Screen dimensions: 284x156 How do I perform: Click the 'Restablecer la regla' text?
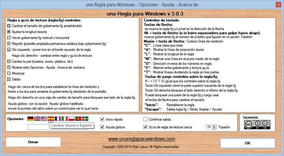click(180, 105)
